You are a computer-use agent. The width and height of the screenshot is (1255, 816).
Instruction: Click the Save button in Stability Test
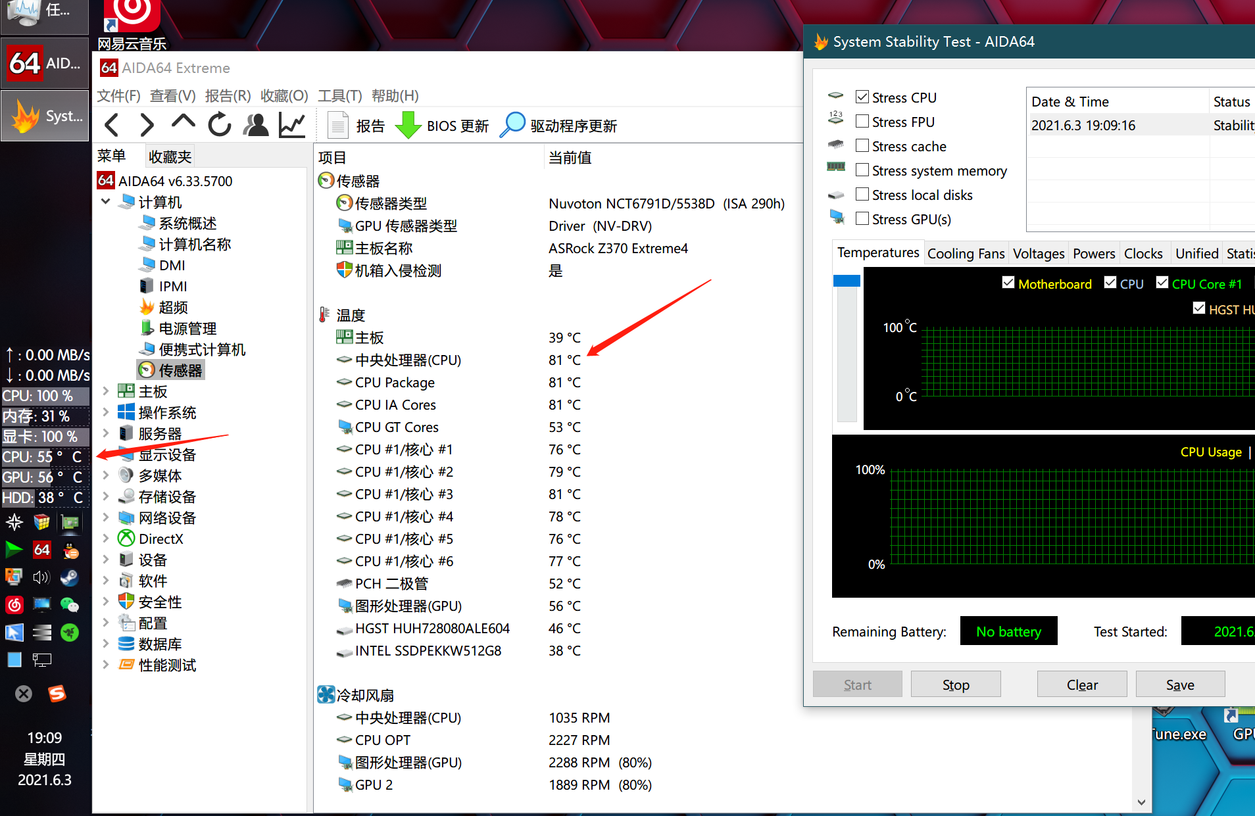click(1180, 684)
